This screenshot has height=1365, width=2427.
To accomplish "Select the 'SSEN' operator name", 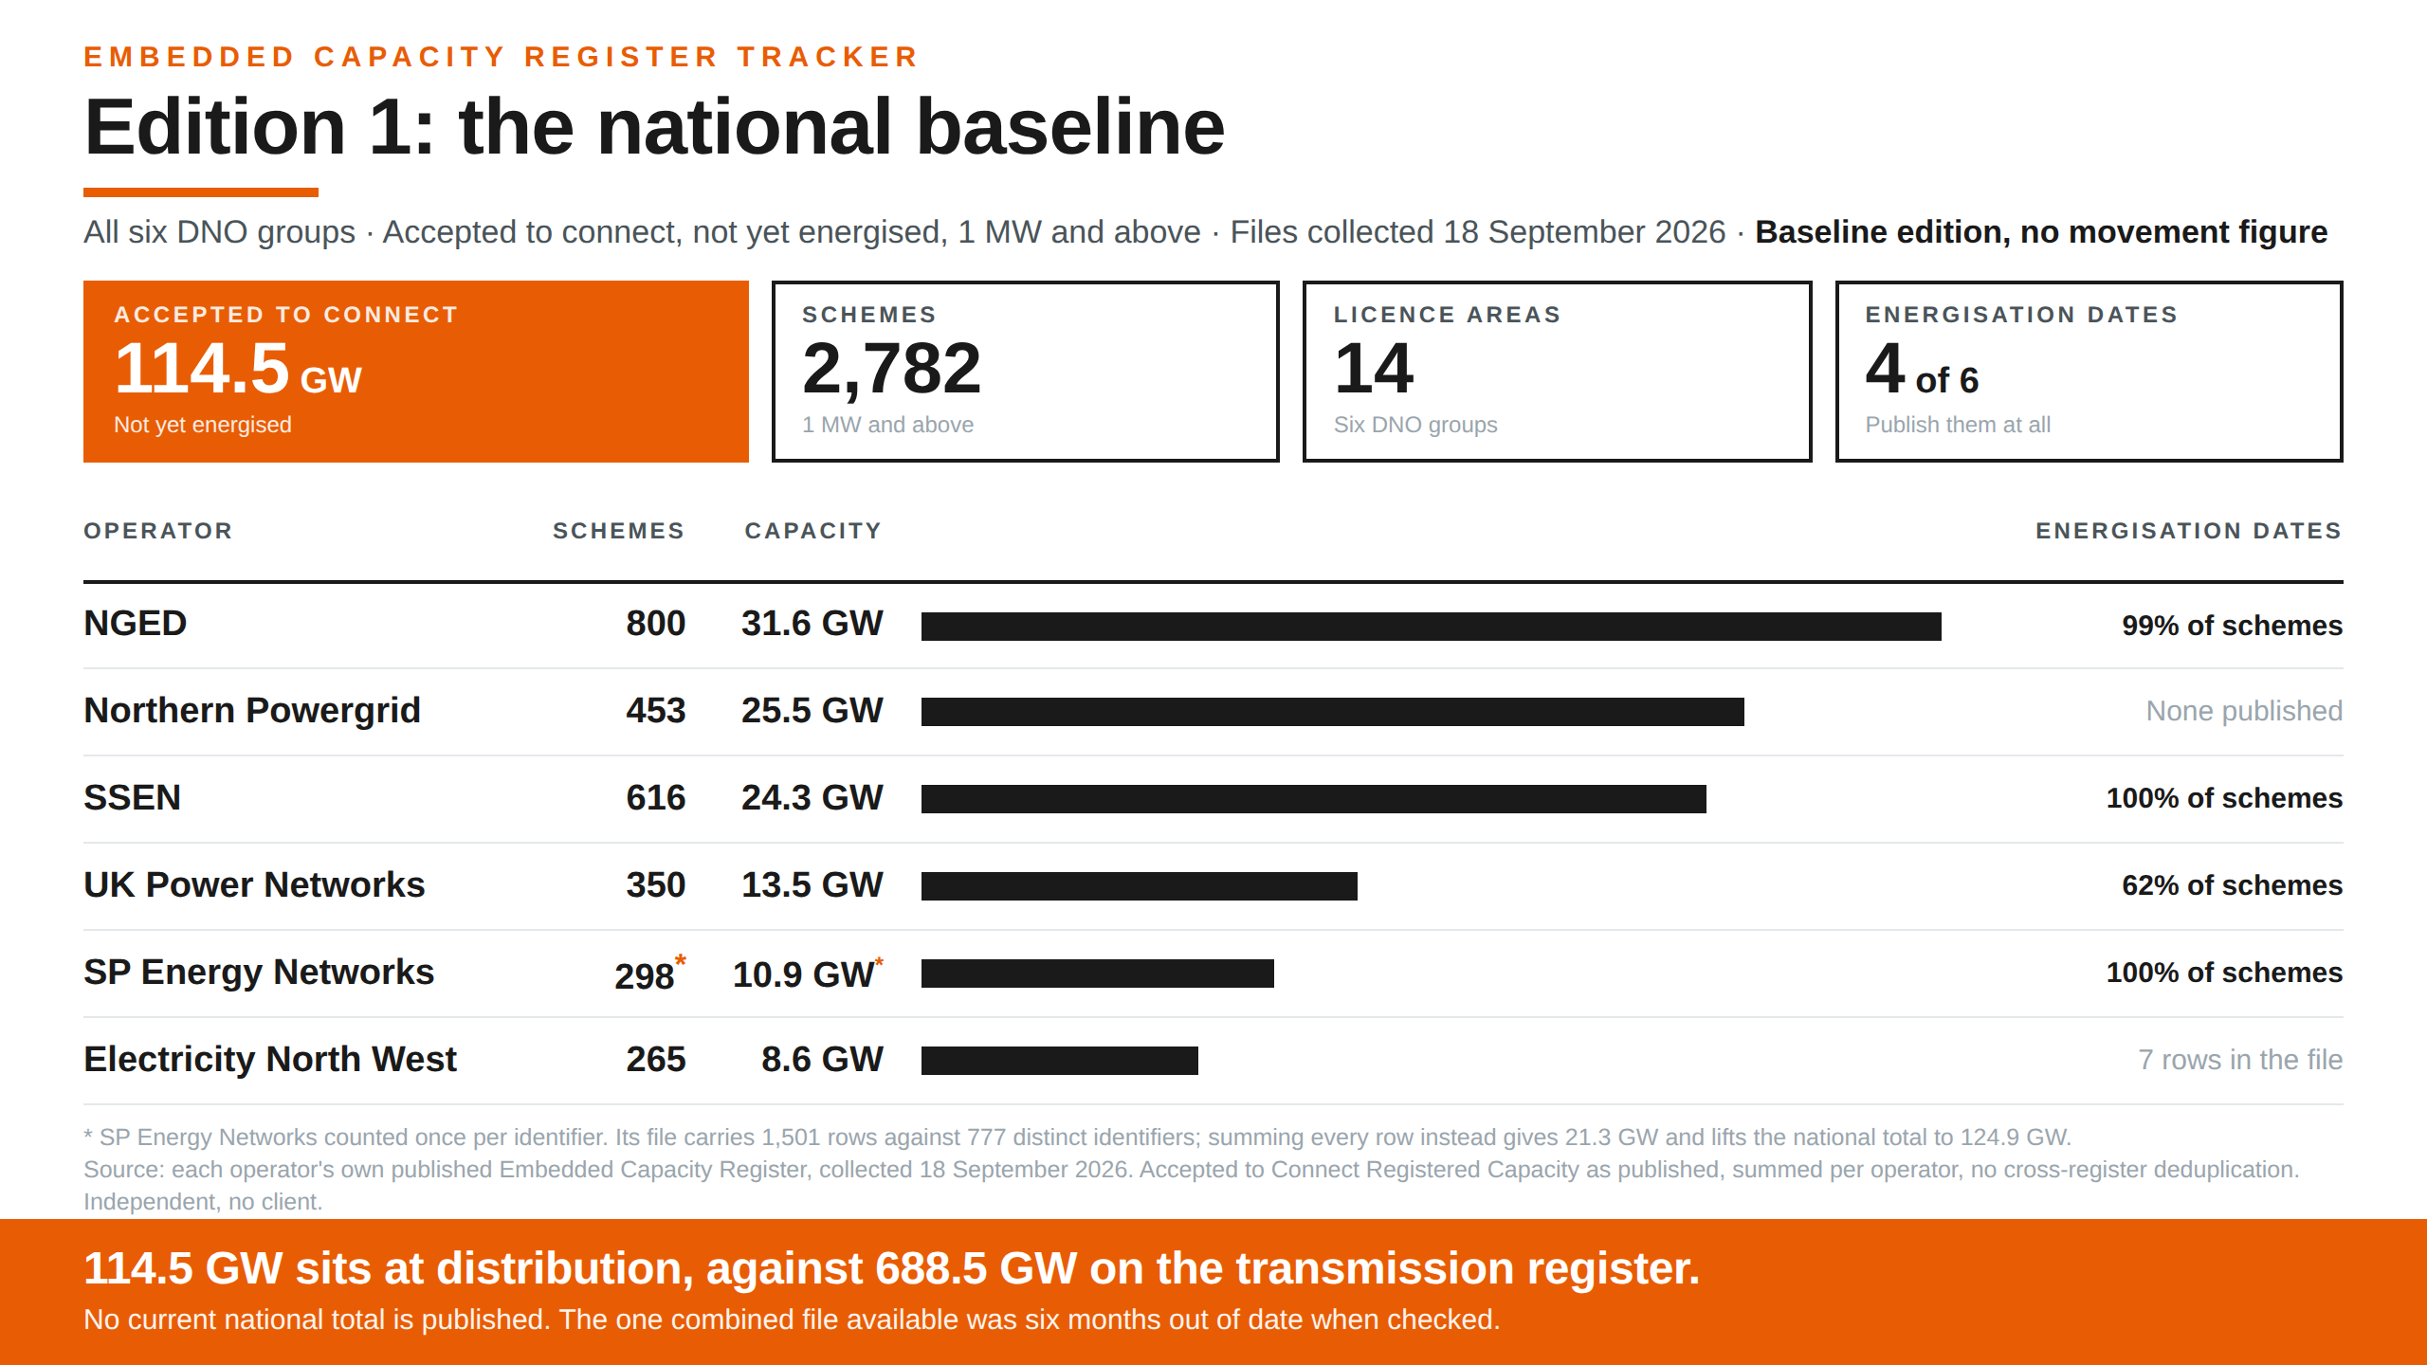I will pyautogui.click(x=133, y=798).
